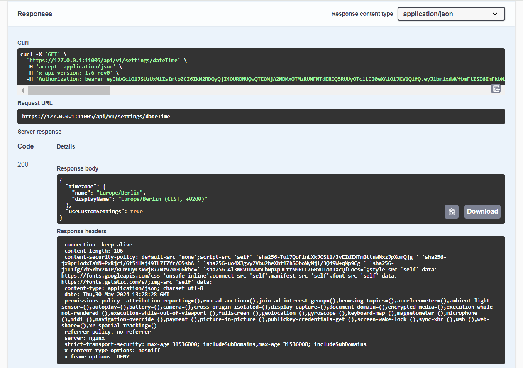This screenshot has width=523, height=368.
Task: Click the useCustomSettings true value
Action: tap(137, 212)
